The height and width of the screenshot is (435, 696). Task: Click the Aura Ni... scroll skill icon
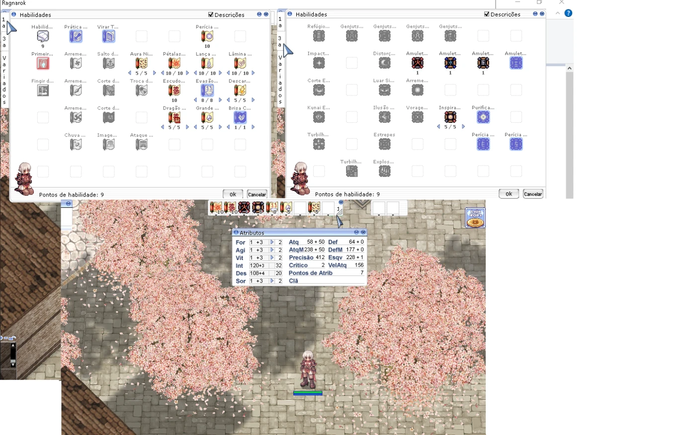coord(141,63)
